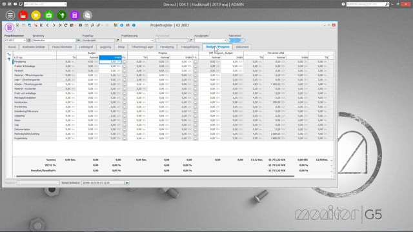413x232 pixels.
Task: Switch to the Huvud tab
Action: coord(12,47)
